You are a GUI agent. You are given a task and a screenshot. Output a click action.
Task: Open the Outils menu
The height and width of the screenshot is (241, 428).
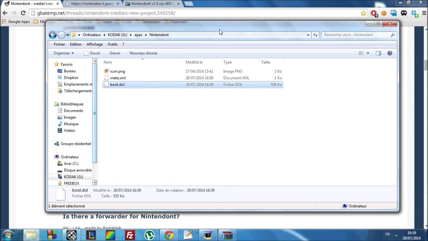[112, 44]
